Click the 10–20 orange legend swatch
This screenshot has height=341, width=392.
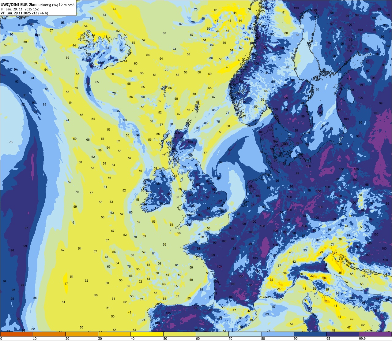[49, 334]
